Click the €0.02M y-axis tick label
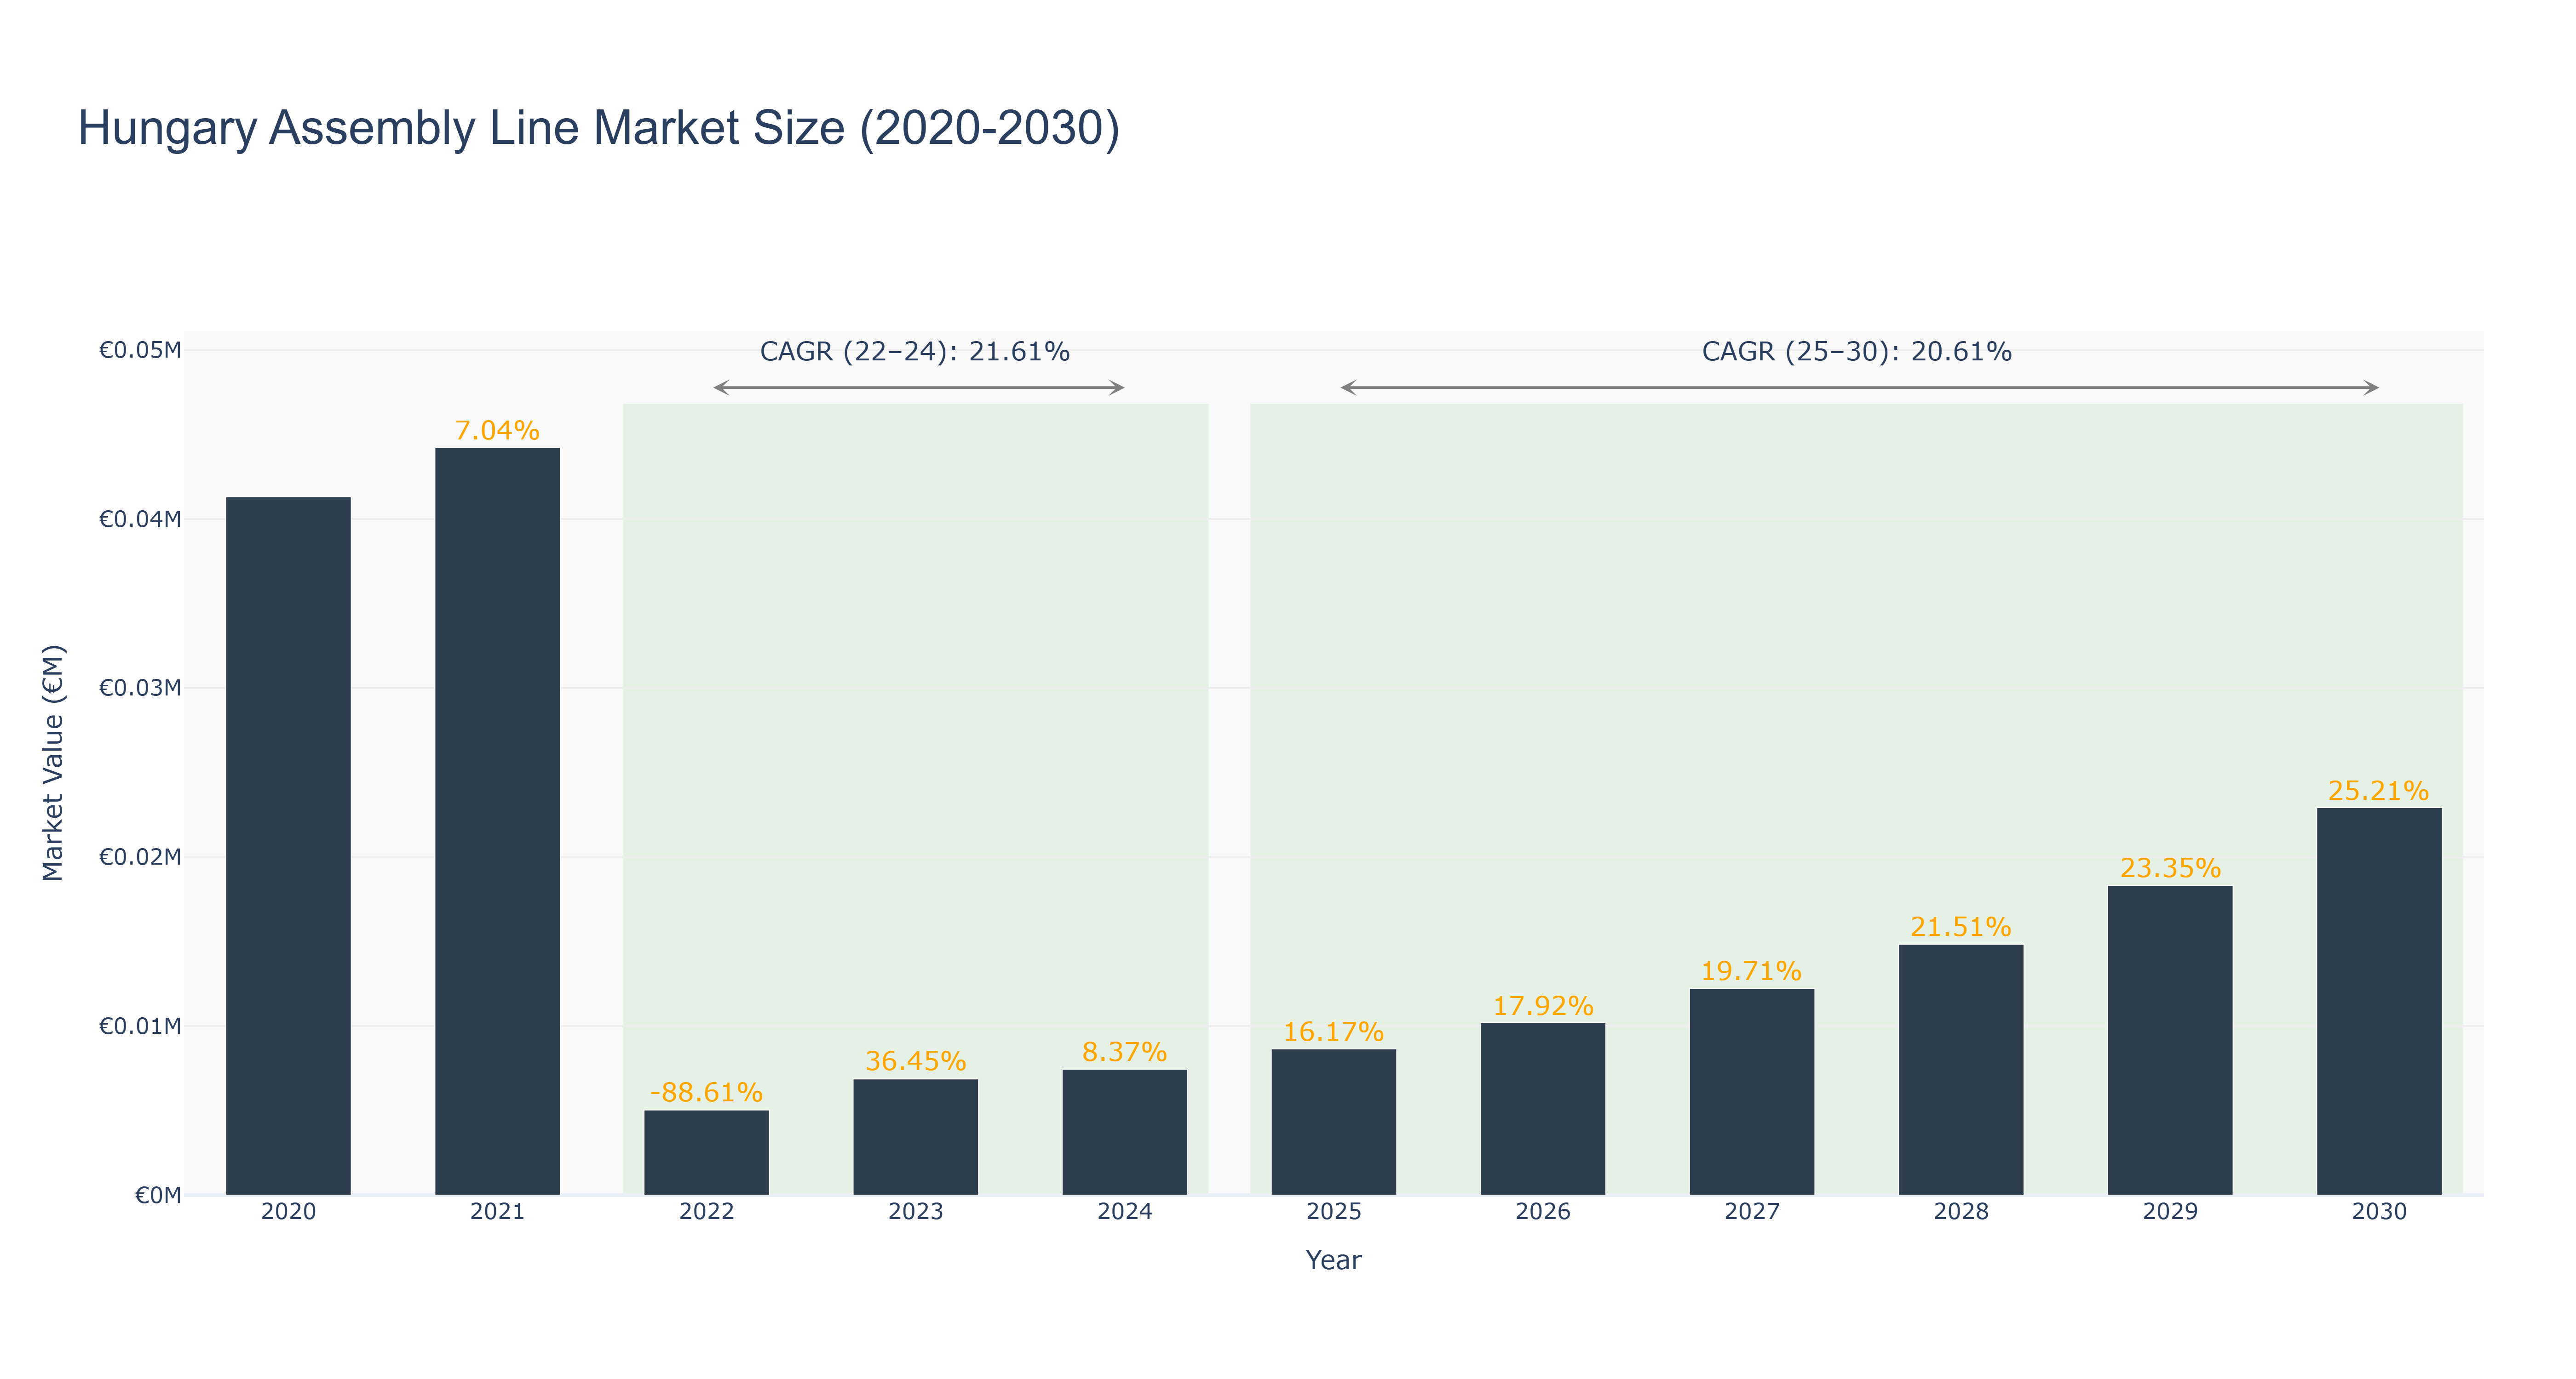This screenshot has width=2576, height=1379. (140, 856)
